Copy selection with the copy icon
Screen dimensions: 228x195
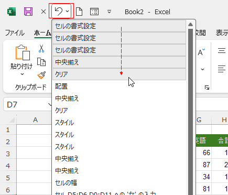point(41,62)
